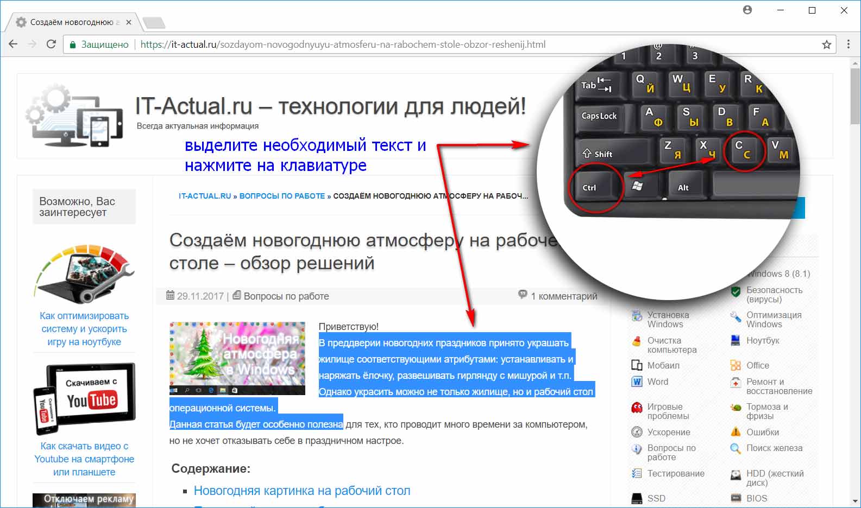Open 'Новогодняя картинка на рабочий стол' link
Image resolution: width=861 pixels, height=508 pixels.
(x=301, y=491)
